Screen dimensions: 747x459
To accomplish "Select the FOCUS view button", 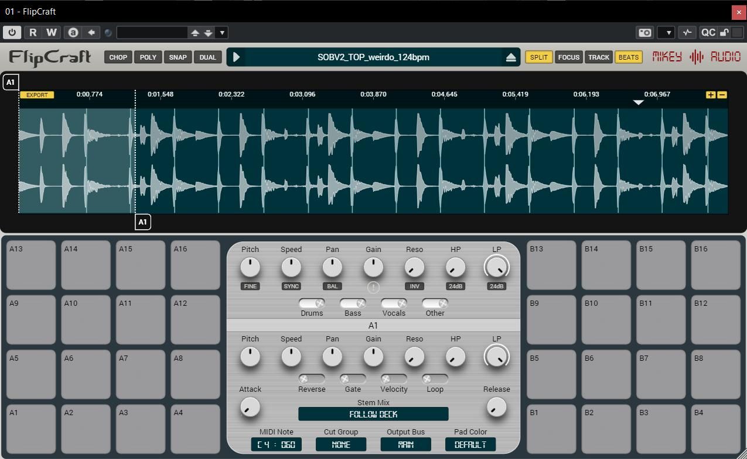I will (568, 57).
